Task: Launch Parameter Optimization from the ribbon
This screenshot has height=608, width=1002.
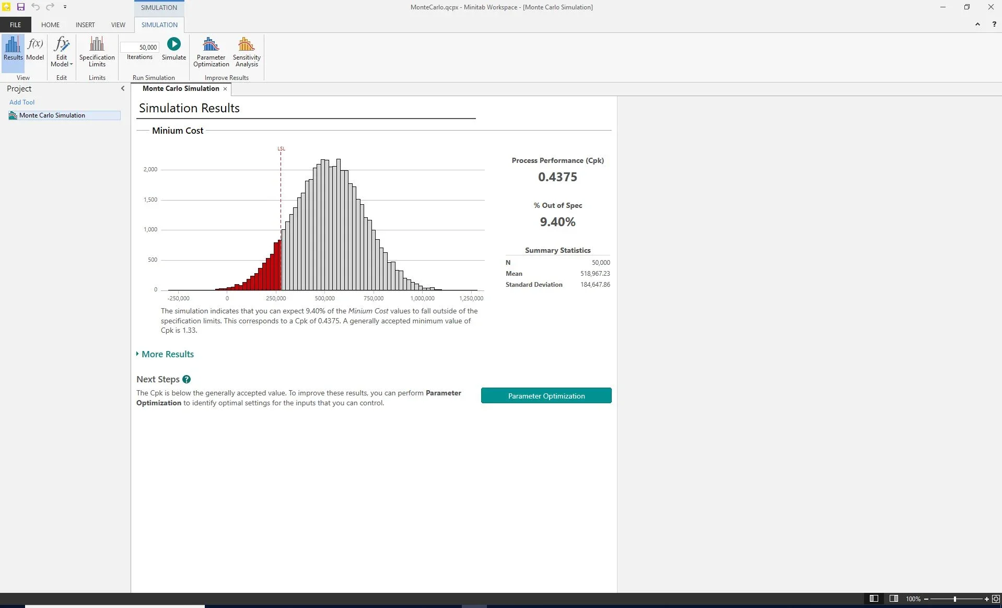Action: click(211, 52)
